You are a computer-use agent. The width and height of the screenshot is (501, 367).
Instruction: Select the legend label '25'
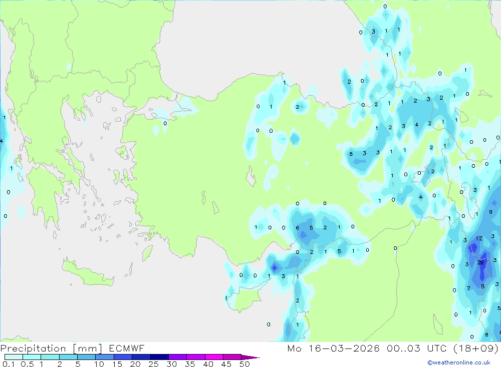(x=153, y=364)
